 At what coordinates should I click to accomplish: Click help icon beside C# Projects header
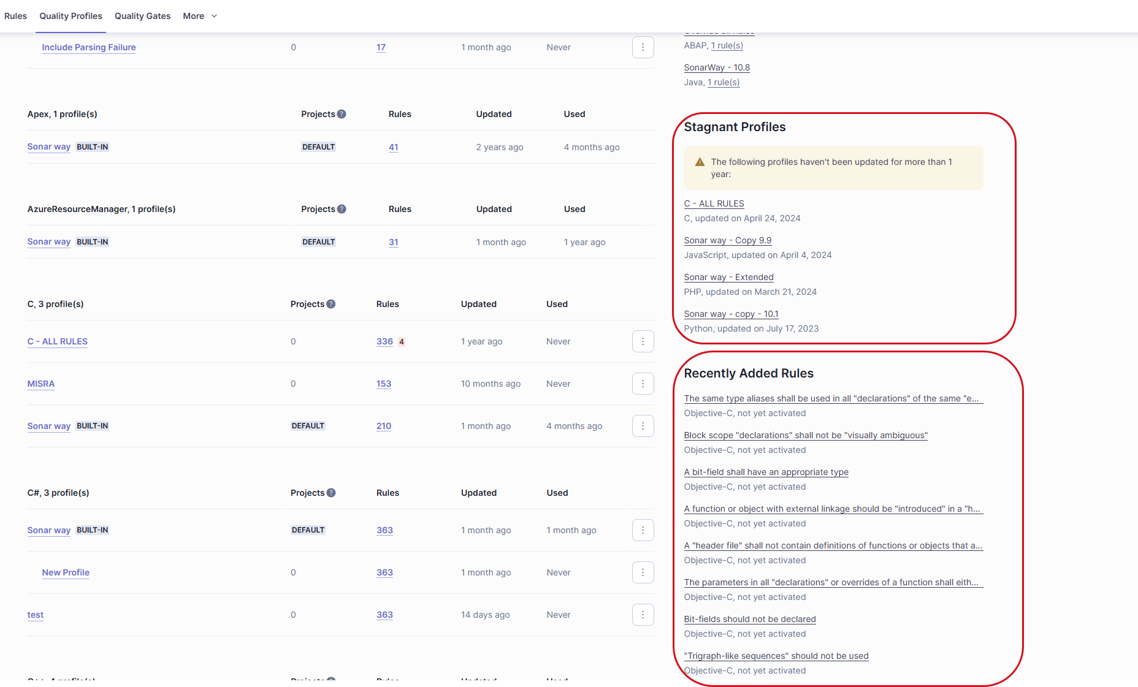click(331, 493)
